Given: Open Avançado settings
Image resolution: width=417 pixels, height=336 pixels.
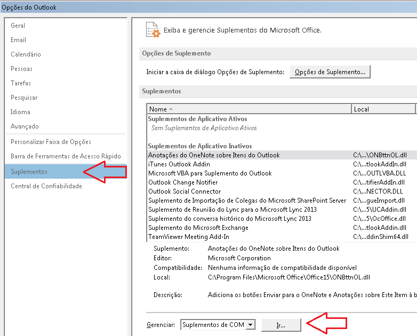Looking at the screenshot, I should (x=25, y=126).
